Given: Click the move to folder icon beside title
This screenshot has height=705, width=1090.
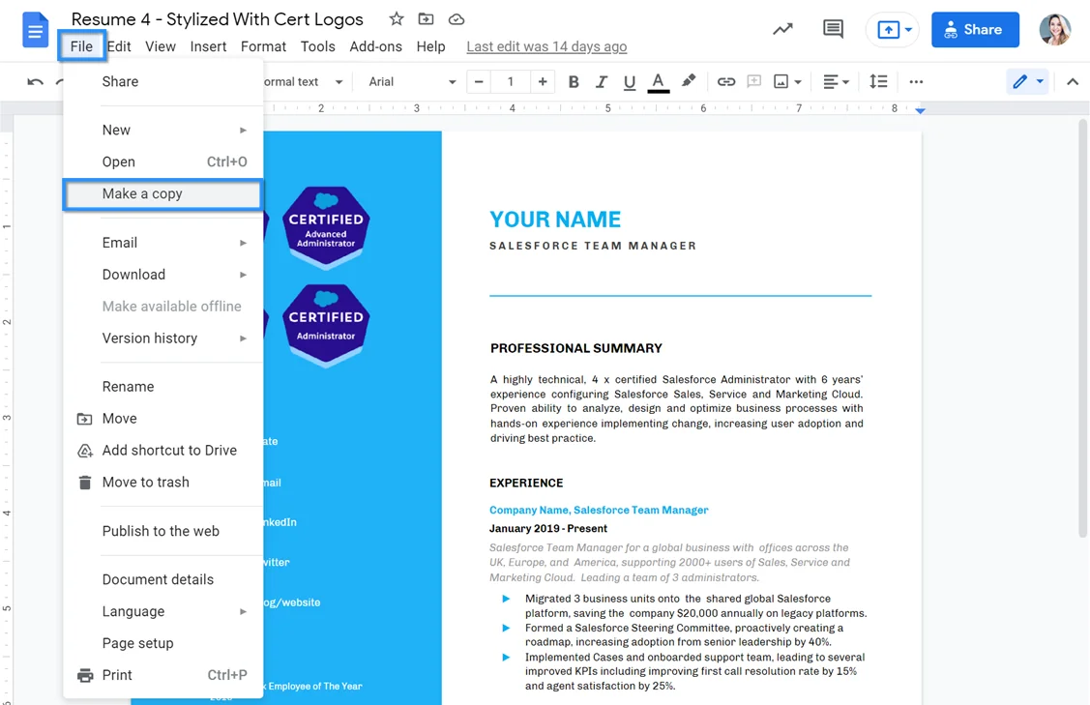Looking at the screenshot, I should pos(426,18).
